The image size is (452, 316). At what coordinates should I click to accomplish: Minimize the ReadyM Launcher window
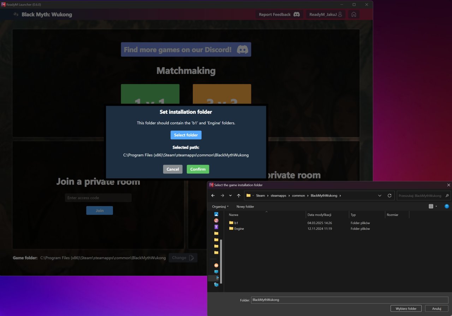tap(341, 5)
